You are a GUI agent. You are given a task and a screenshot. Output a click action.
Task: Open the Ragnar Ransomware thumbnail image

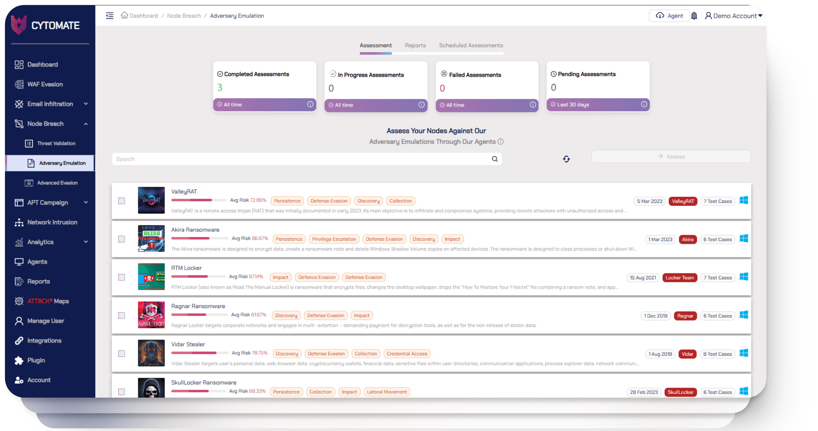tap(151, 315)
